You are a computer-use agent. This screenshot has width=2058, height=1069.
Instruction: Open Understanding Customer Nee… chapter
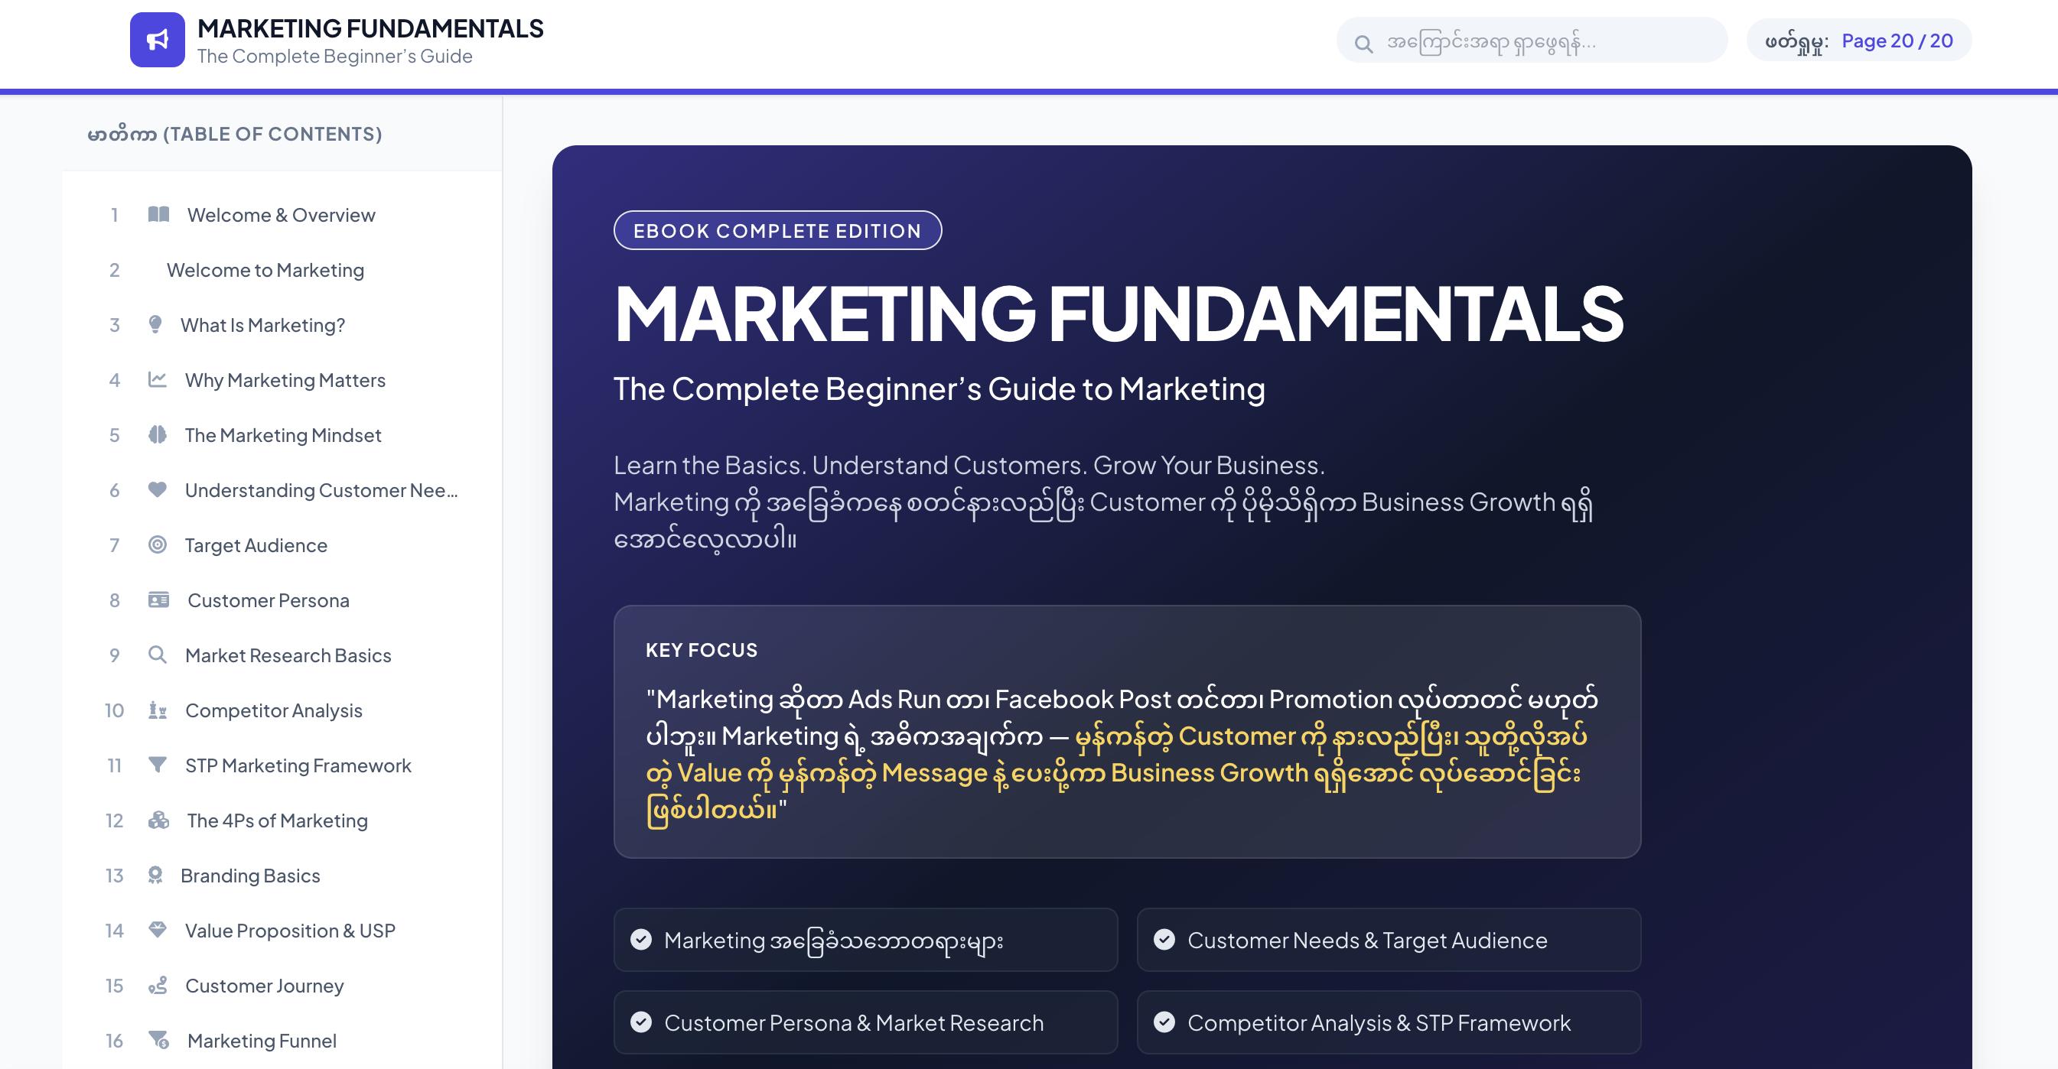[282, 490]
